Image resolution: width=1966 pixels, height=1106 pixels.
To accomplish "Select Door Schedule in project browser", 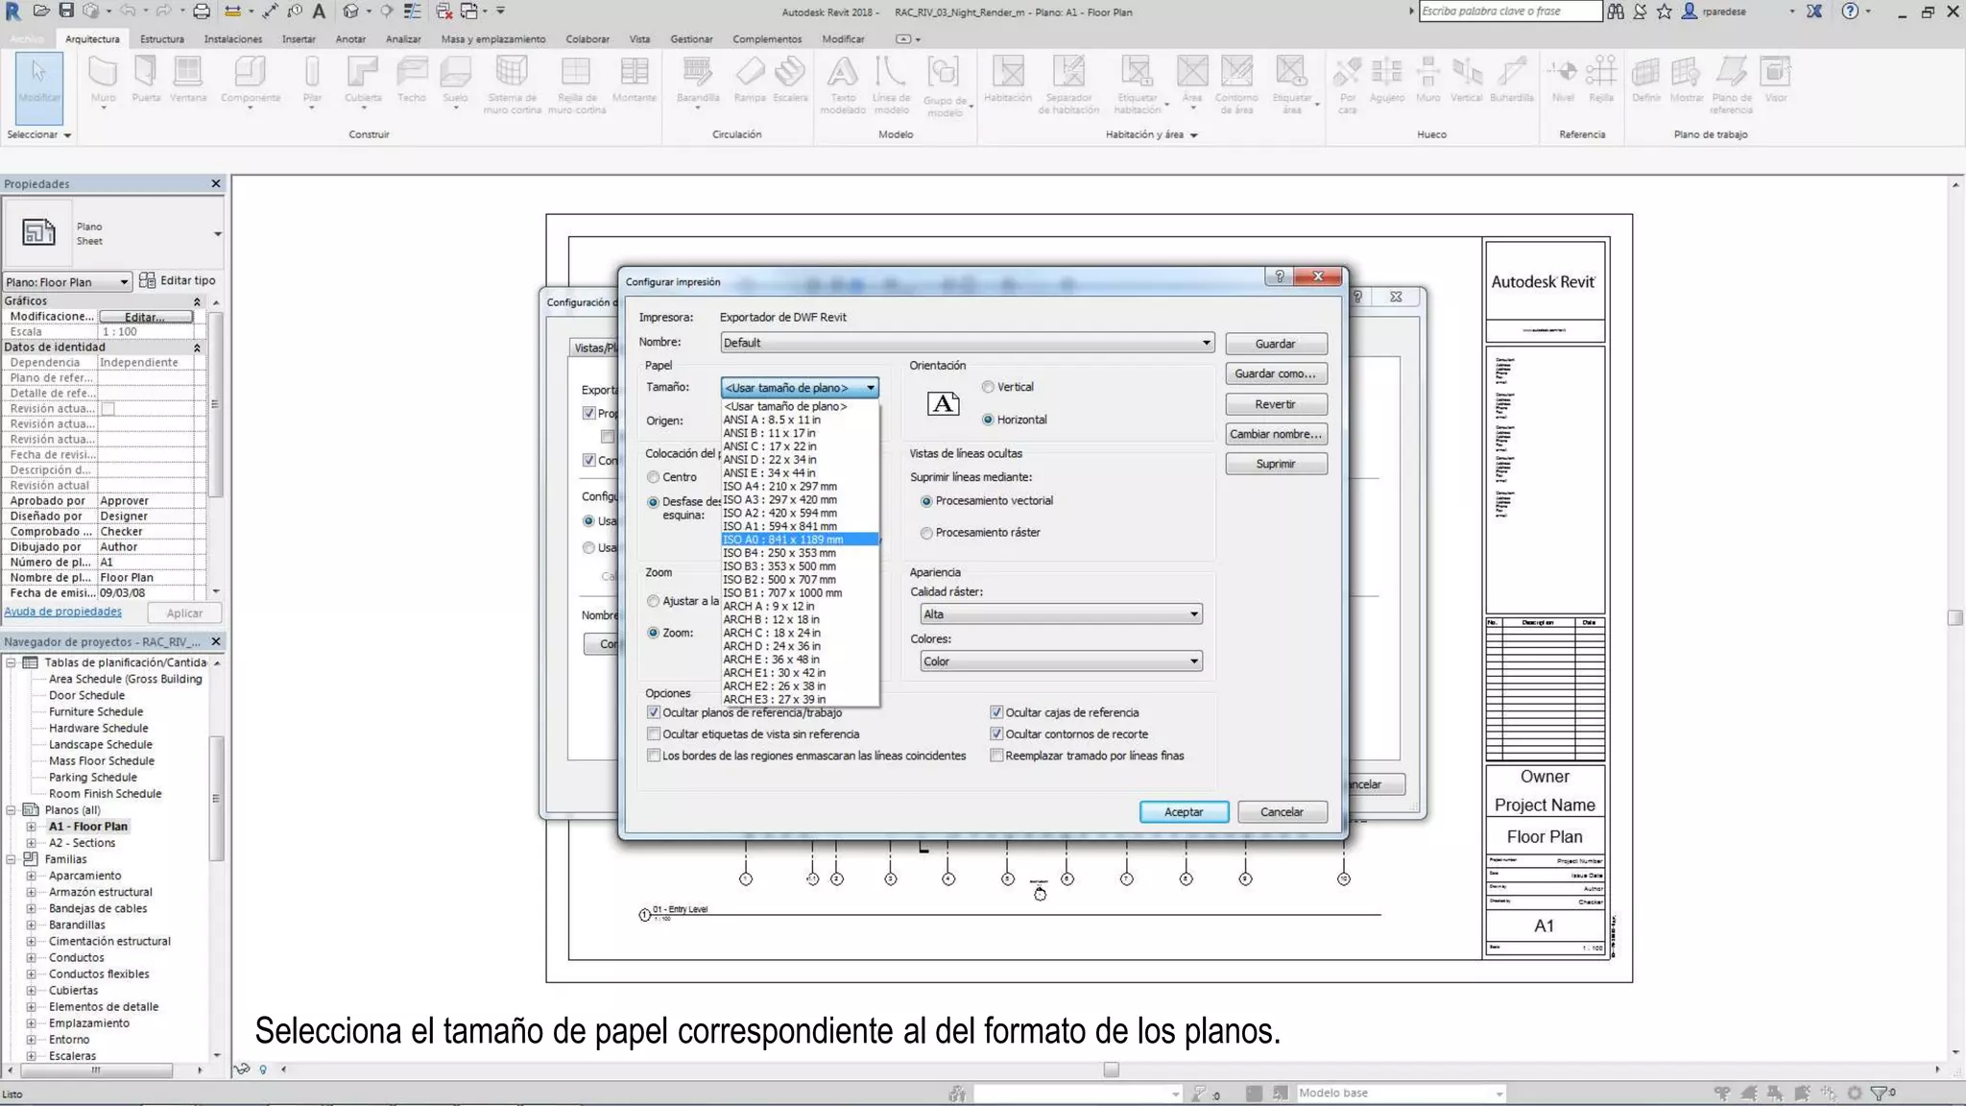I will click(87, 695).
